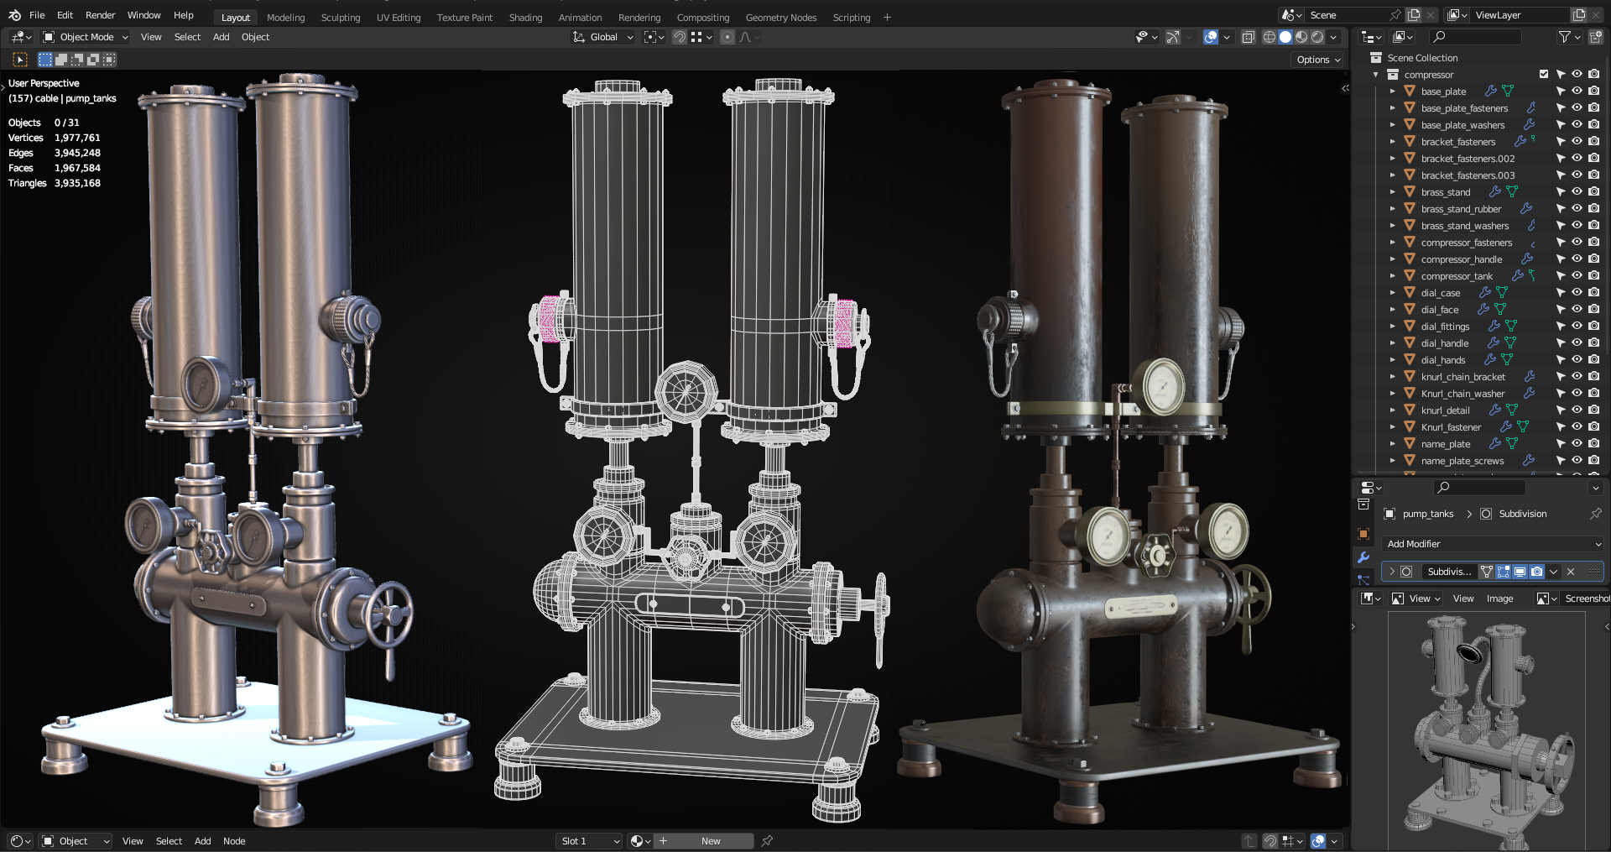Viewport: 1611px width, 852px height.
Task: Select compressor_handle in outliner
Action: (x=1461, y=259)
